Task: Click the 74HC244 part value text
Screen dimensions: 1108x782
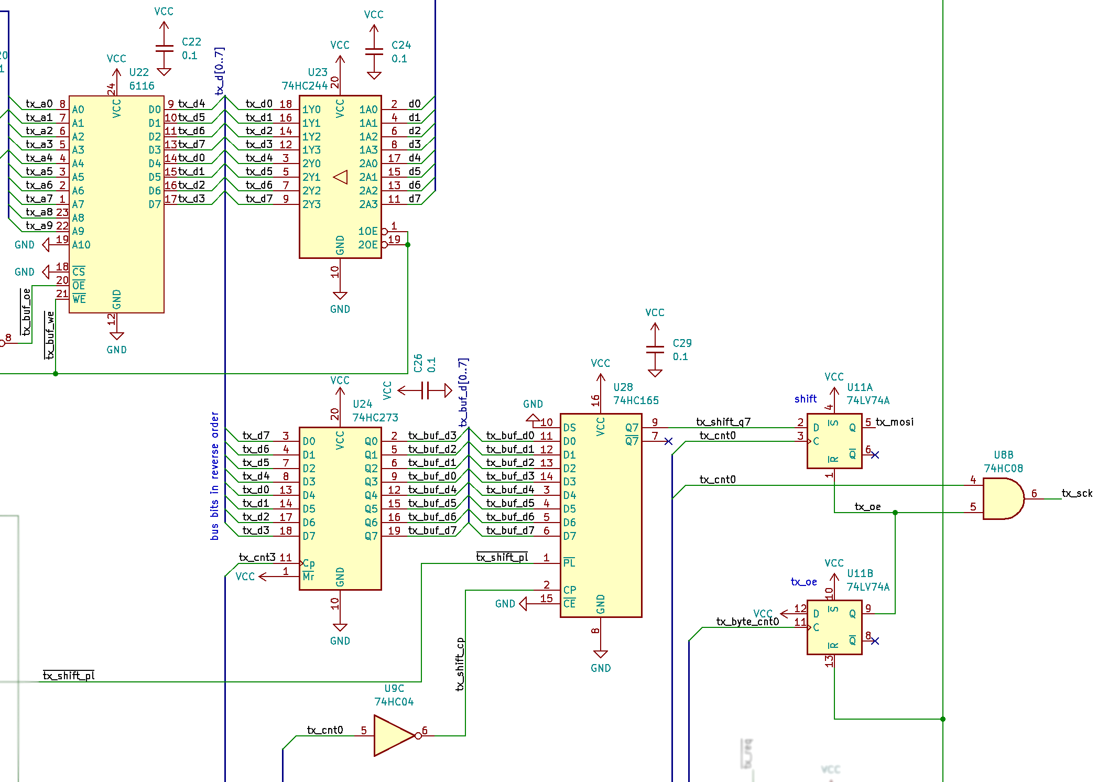Action: click(305, 85)
